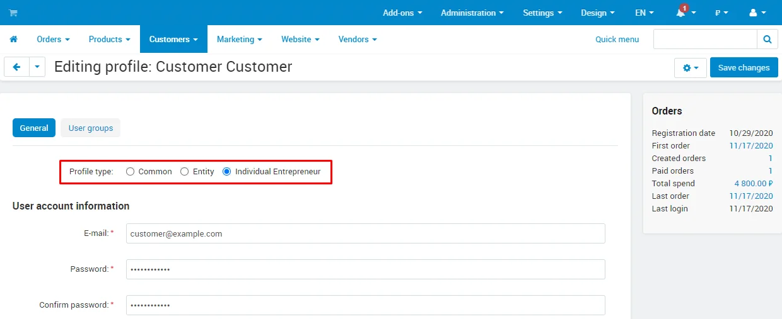Open the ruble currency selector
This screenshot has width=782, height=319.
coord(721,13)
